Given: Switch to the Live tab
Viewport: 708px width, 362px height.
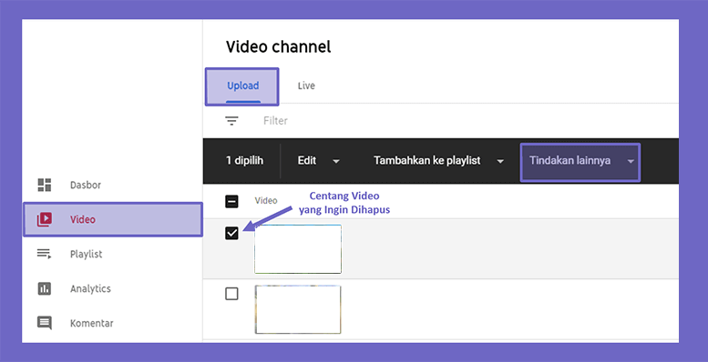Looking at the screenshot, I should click(x=306, y=85).
